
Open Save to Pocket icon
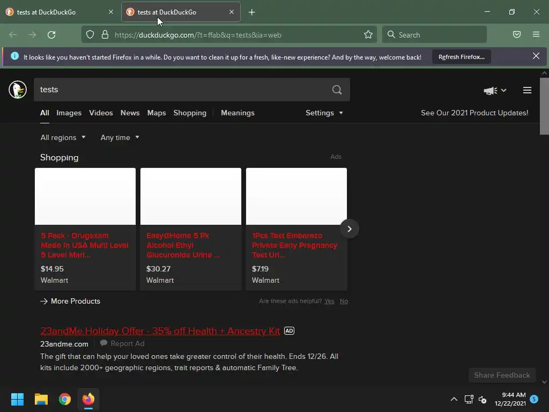[x=517, y=34]
